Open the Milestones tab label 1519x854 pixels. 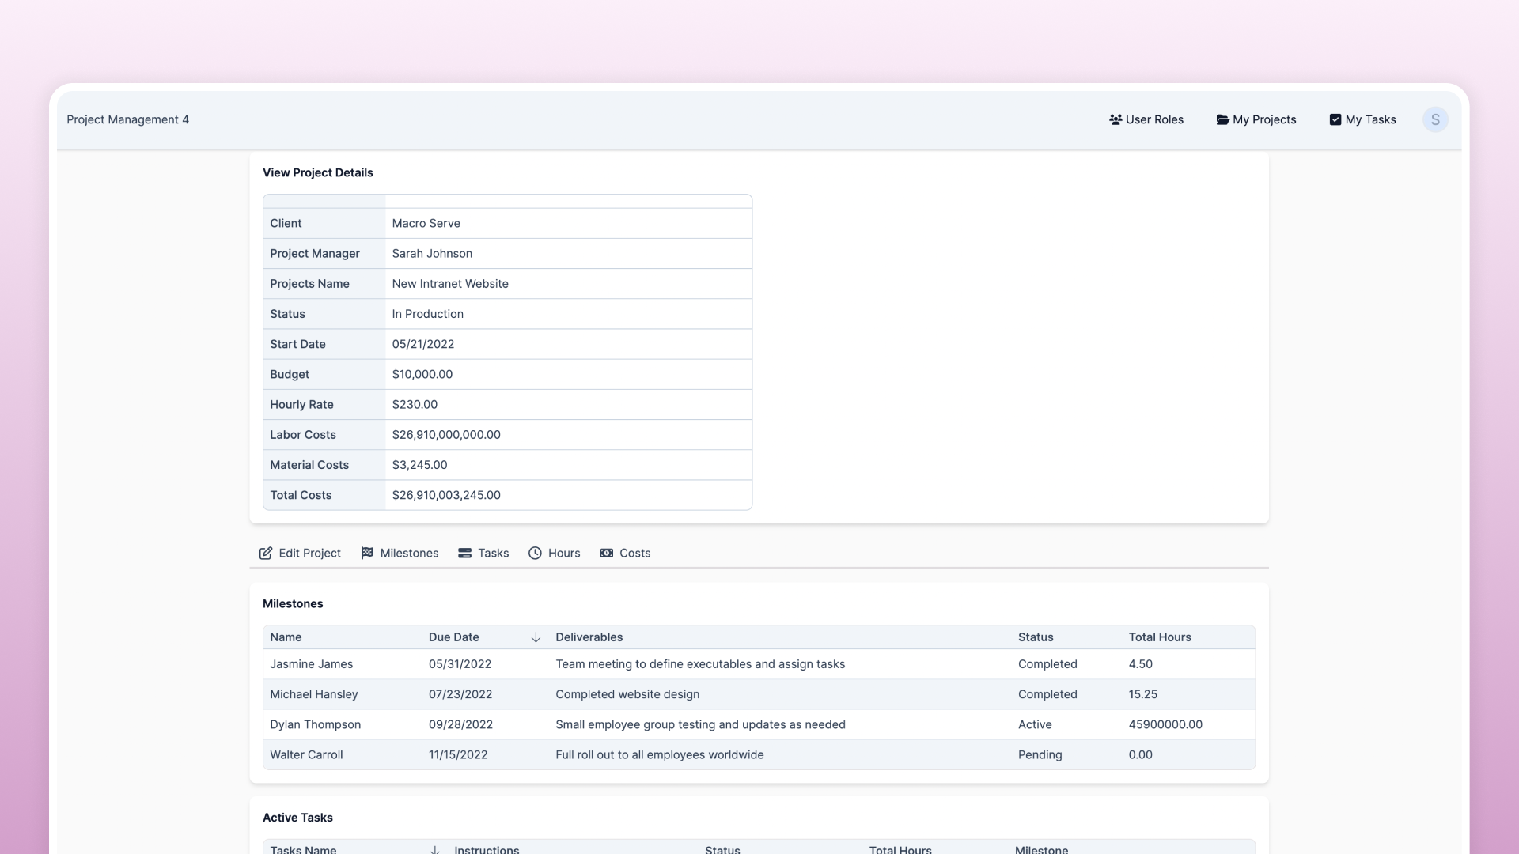409,554
